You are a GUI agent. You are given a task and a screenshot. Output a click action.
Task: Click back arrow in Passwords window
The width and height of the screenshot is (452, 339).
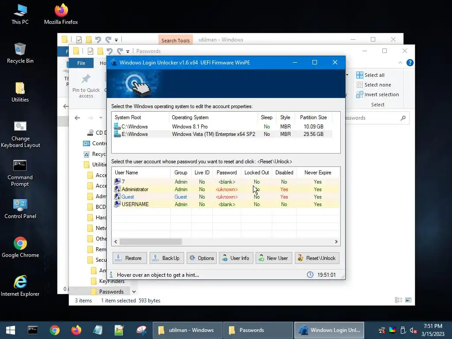click(x=77, y=117)
